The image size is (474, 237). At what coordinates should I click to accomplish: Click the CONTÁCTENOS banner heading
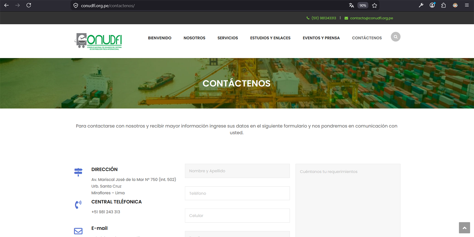click(236, 83)
